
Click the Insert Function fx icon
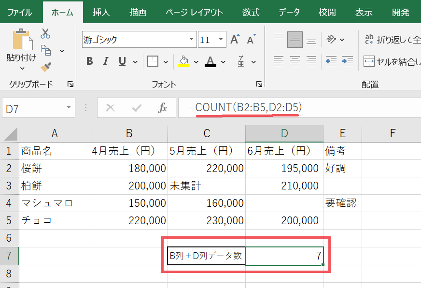pyautogui.click(x=163, y=108)
